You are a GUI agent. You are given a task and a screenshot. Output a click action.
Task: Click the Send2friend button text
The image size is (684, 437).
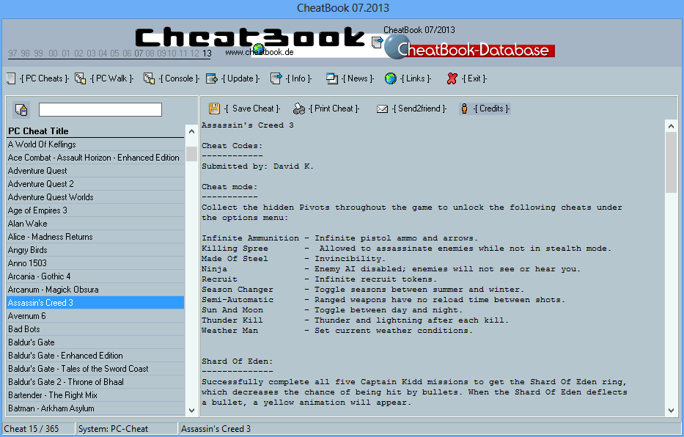419,109
